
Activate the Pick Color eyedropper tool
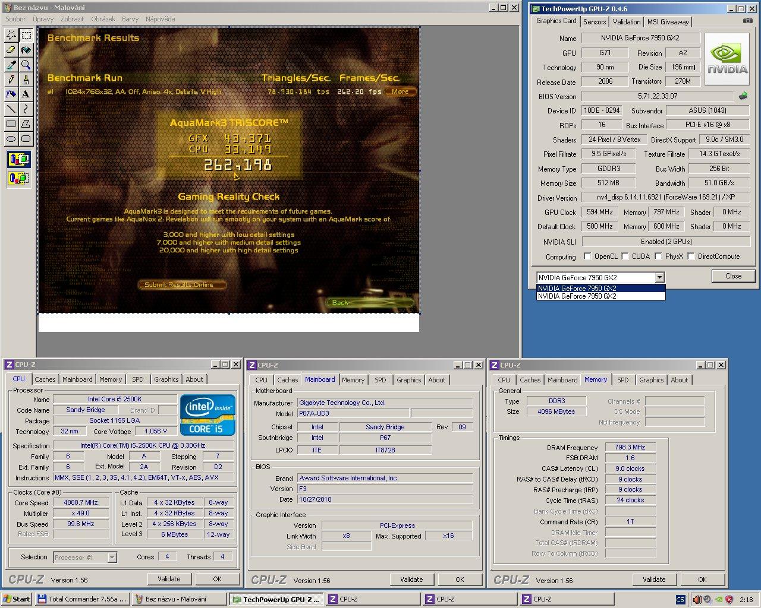coord(11,65)
